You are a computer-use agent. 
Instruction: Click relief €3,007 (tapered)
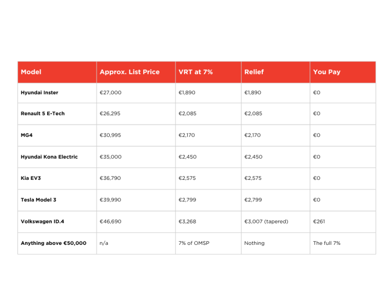pyautogui.click(x=266, y=221)
